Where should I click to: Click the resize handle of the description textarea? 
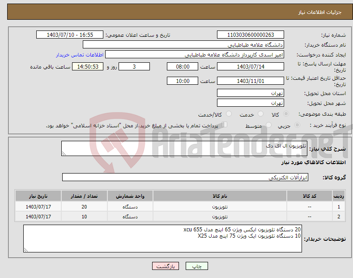[64, 154]
